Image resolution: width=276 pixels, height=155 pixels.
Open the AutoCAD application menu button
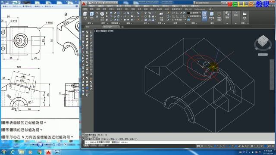84,4
